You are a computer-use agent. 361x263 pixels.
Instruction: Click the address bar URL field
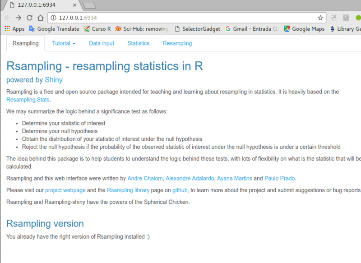(180, 18)
